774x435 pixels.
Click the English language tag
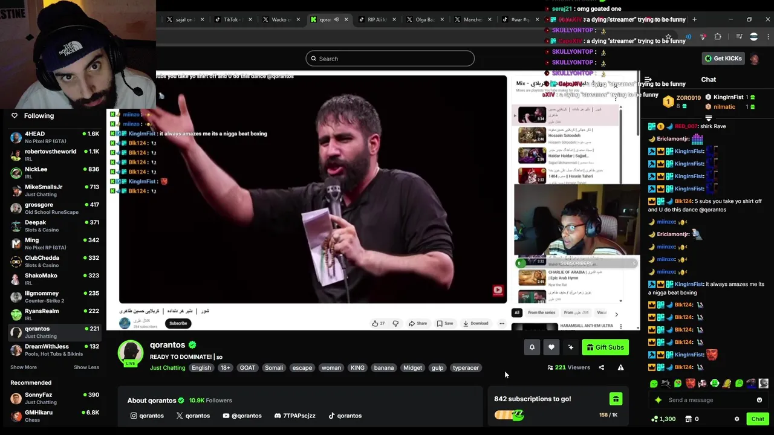click(x=201, y=367)
